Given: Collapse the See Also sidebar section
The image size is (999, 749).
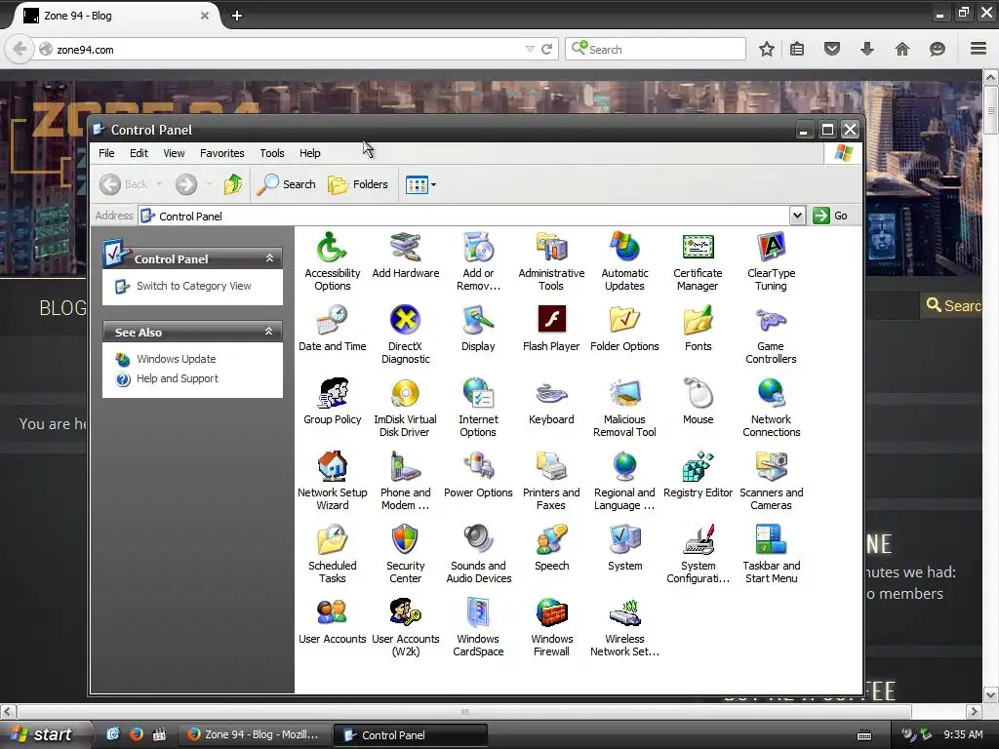Looking at the screenshot, I should 269,332.
